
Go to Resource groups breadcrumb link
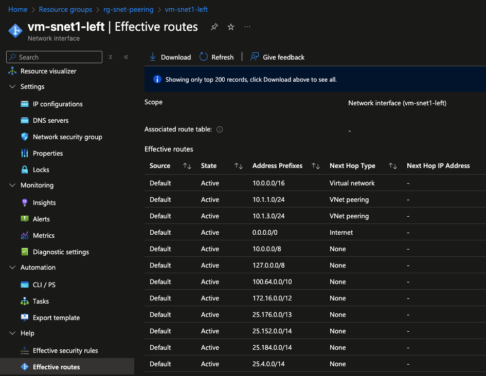coord(65,9)
